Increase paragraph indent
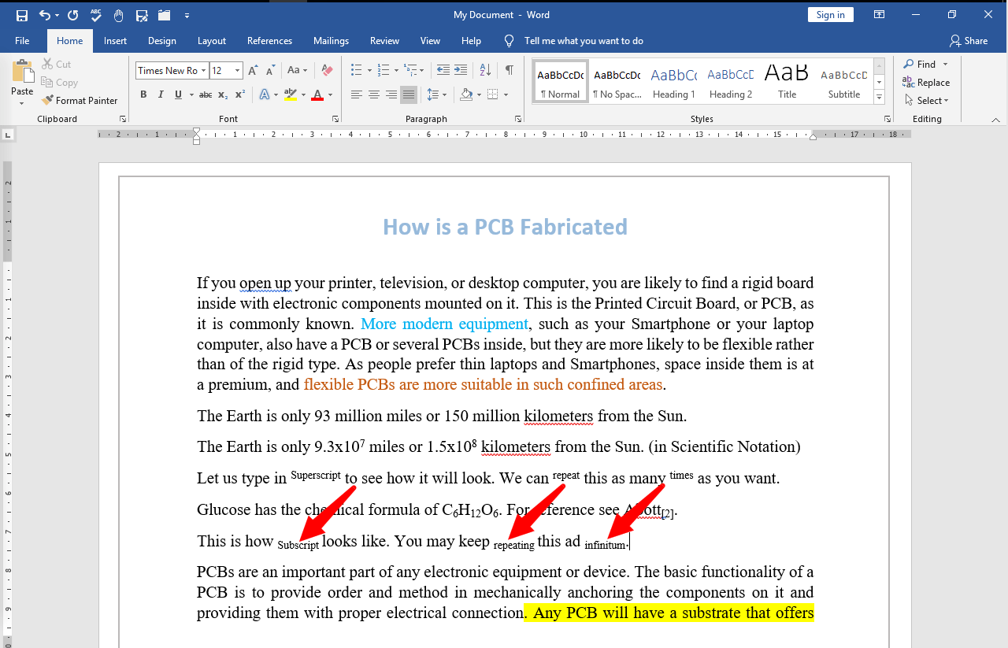1008x648 pixels. 461,70
